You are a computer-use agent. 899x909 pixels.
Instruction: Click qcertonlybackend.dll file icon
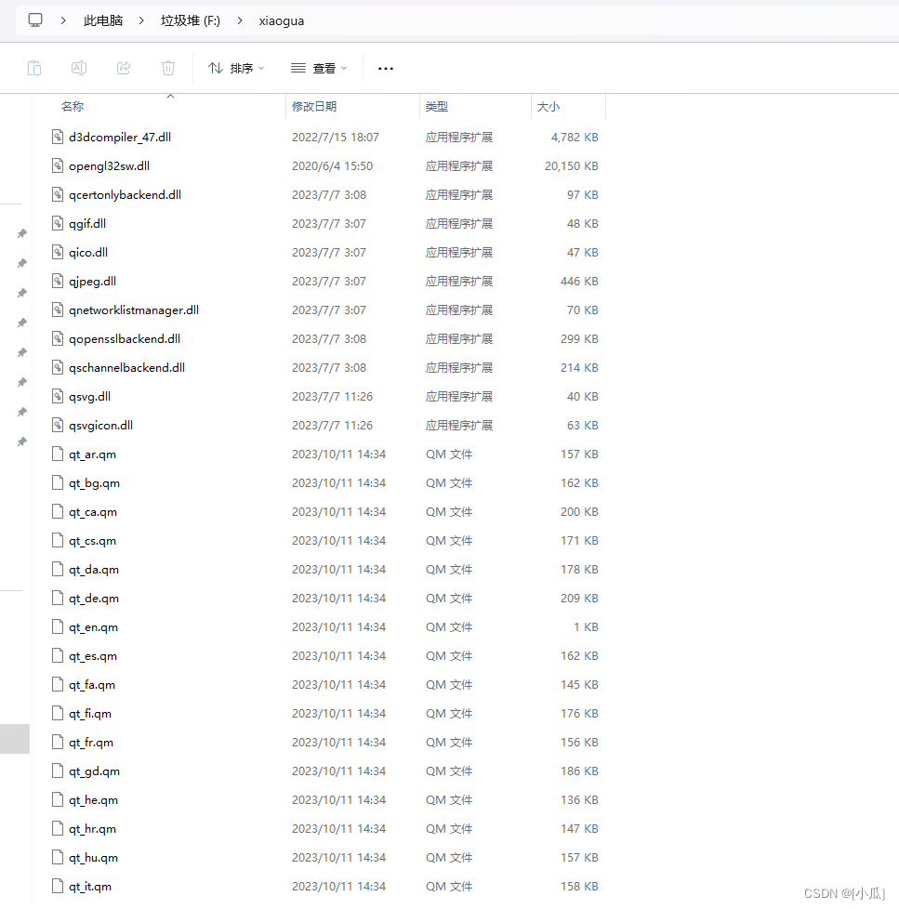click(58, 194)
